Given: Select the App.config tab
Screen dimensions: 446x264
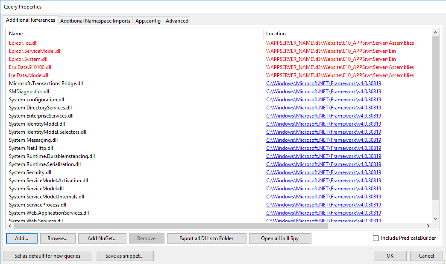Looking at the screenshot, I should point(148,21).
